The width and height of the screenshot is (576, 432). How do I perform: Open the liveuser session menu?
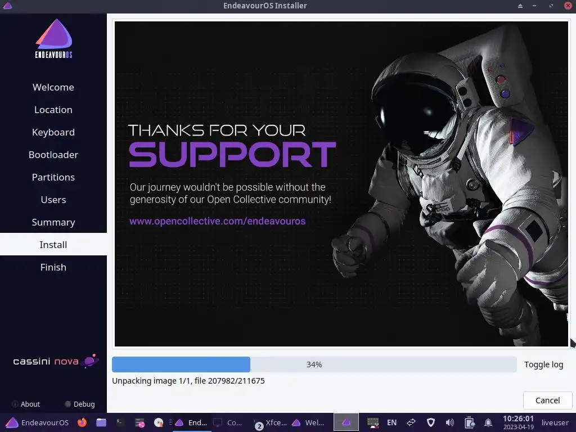coord(555,422)
